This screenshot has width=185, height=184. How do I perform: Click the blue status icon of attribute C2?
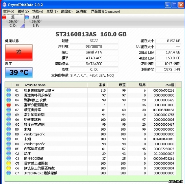pyautogui.click(x=8, y=153)
